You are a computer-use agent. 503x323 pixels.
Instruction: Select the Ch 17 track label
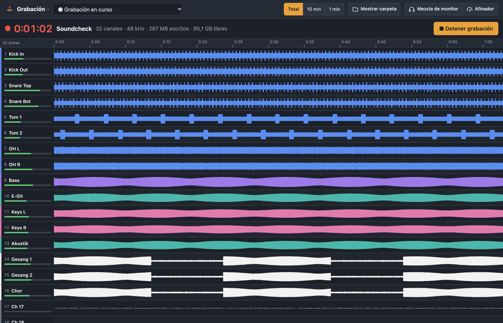tap(17, 307)
